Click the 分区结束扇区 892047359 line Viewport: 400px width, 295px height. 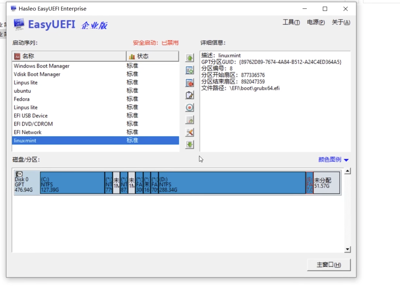coord(233,82)
